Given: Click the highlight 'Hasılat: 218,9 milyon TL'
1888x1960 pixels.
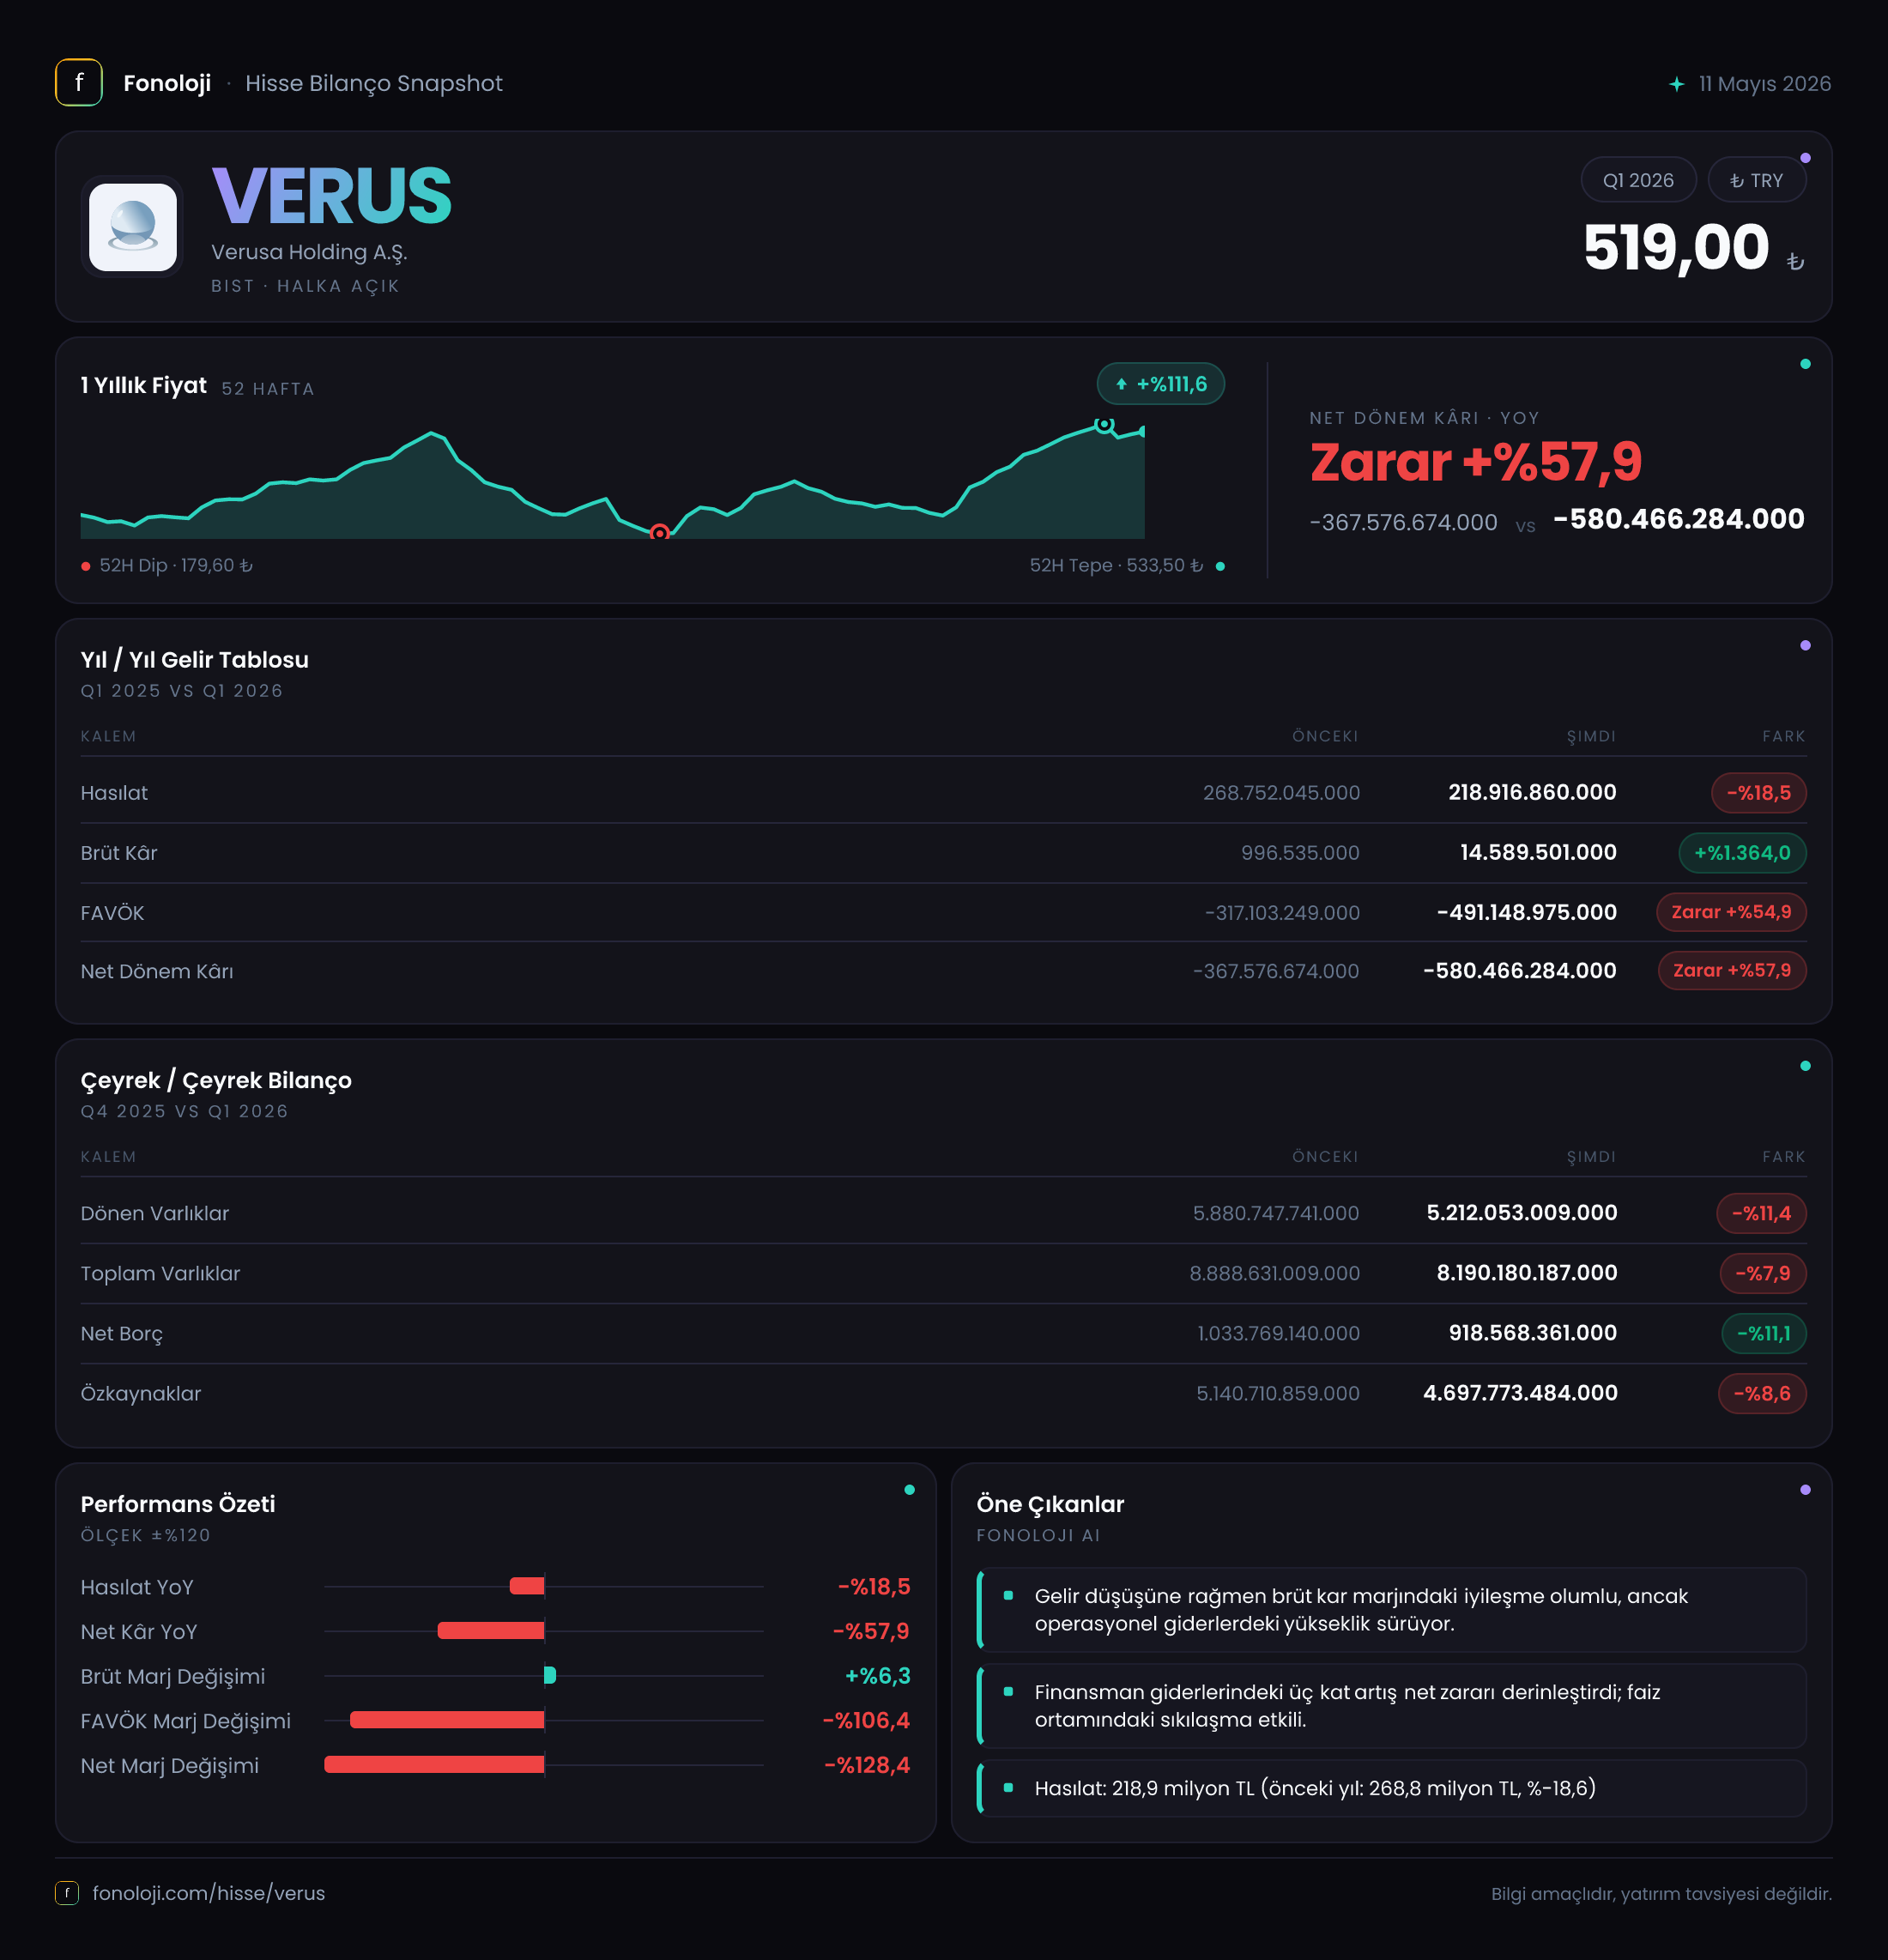Looking at the screenshot, I should [x=1391, y=1788].
